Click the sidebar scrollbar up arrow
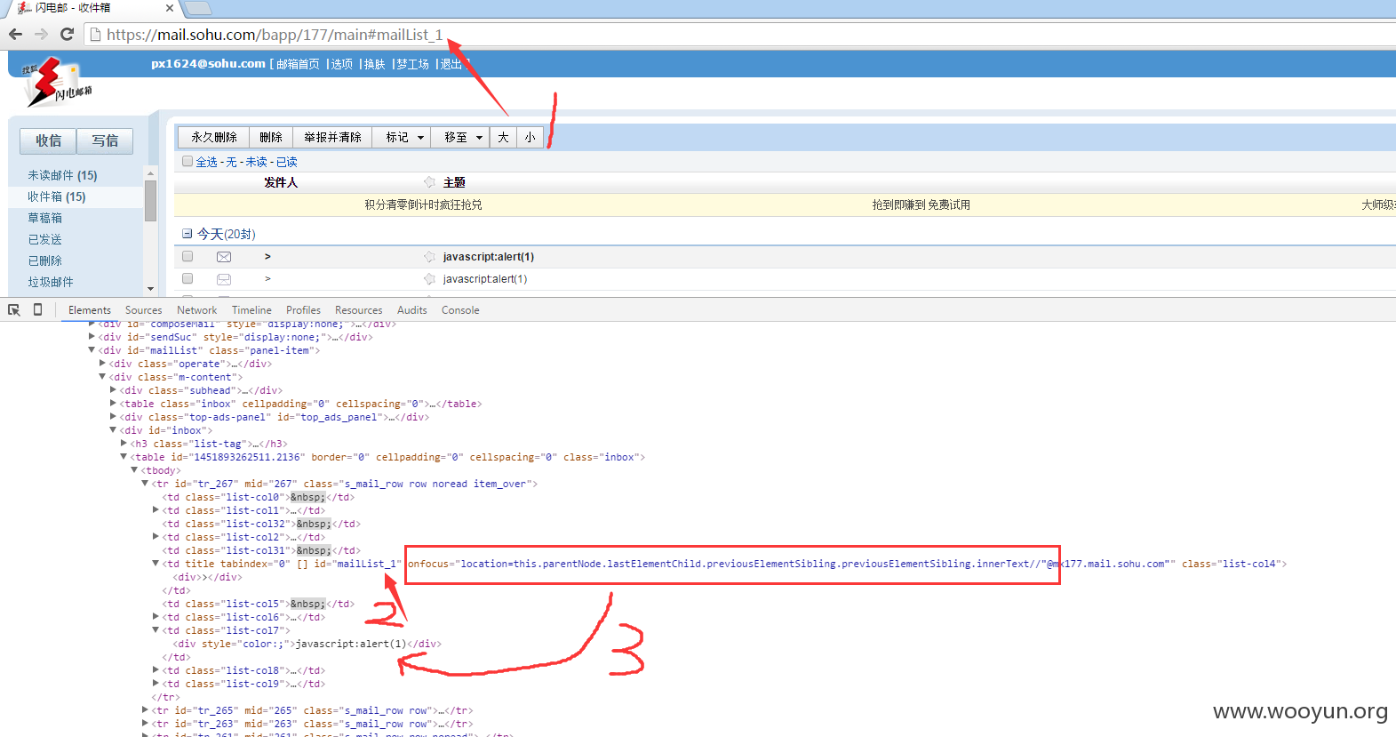1396x737 pixels. click(150, 172)
